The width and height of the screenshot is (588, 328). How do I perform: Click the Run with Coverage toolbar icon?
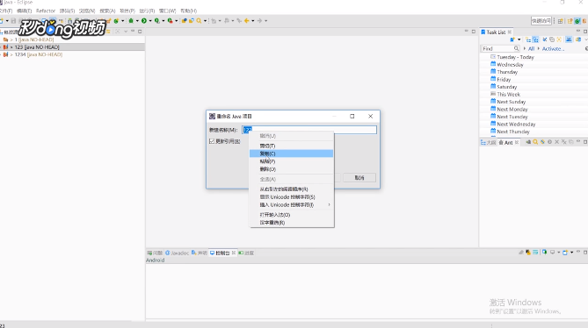[157, 21]
